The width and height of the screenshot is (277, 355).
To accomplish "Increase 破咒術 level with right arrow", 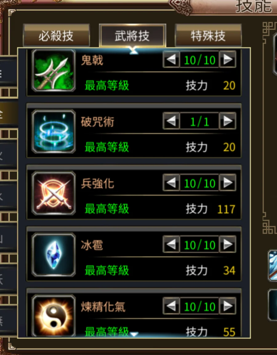I will pos(227,121).
